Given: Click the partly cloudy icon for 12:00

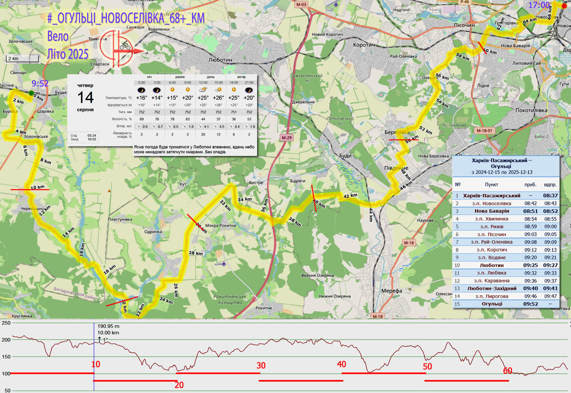Looking at the screenshot, I should tap(203, 89).
